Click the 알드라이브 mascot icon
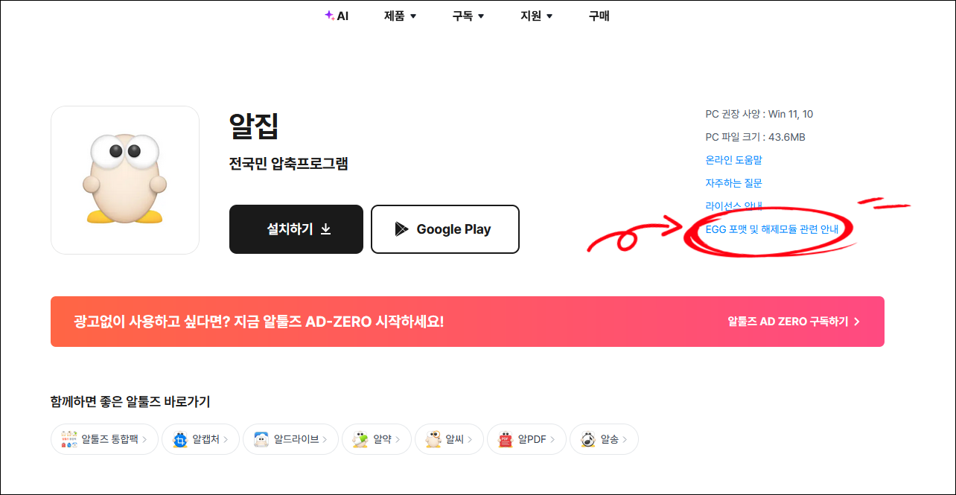This screenshot has width=956, height=495. pos(261,439)
